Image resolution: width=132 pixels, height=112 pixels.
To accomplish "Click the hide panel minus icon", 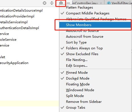I will pos(68,3).
